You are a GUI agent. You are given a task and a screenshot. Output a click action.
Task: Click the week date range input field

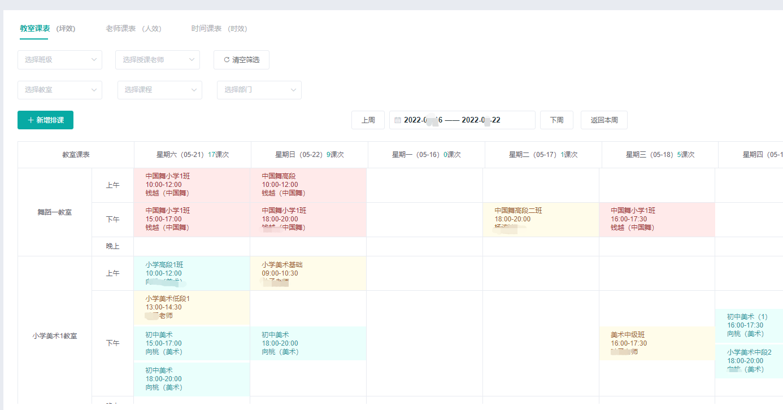pos(462,120)
